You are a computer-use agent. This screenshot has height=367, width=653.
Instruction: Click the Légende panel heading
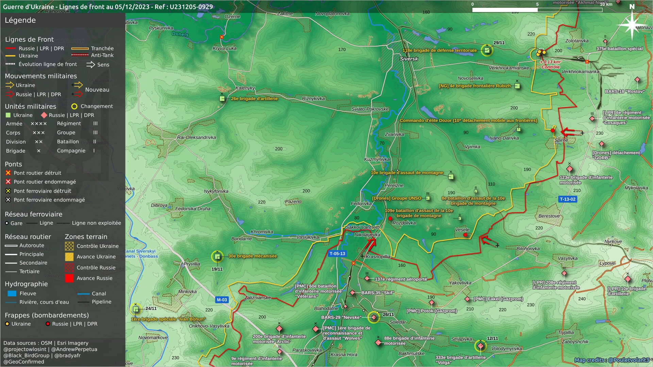[x=20, y=20]
